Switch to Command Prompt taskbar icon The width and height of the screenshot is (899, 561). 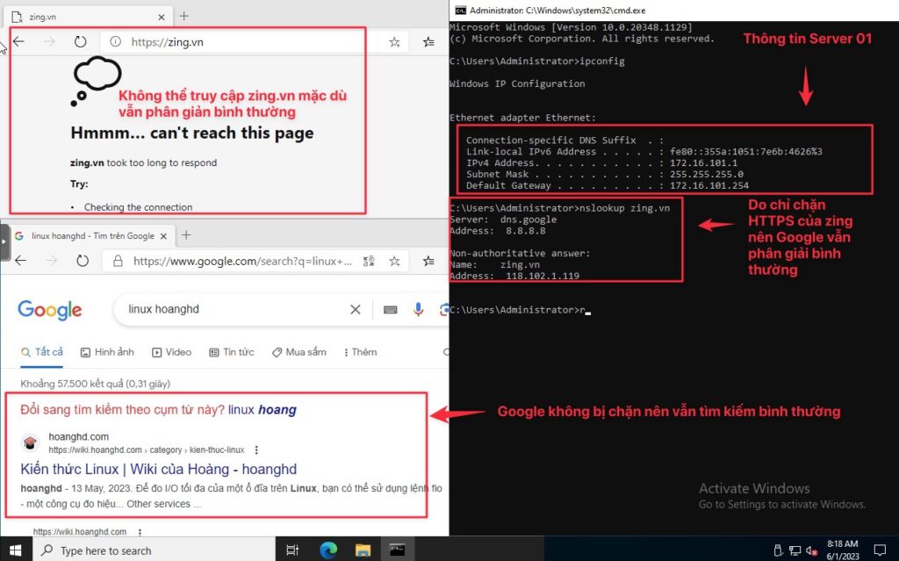tap(398, 550)
